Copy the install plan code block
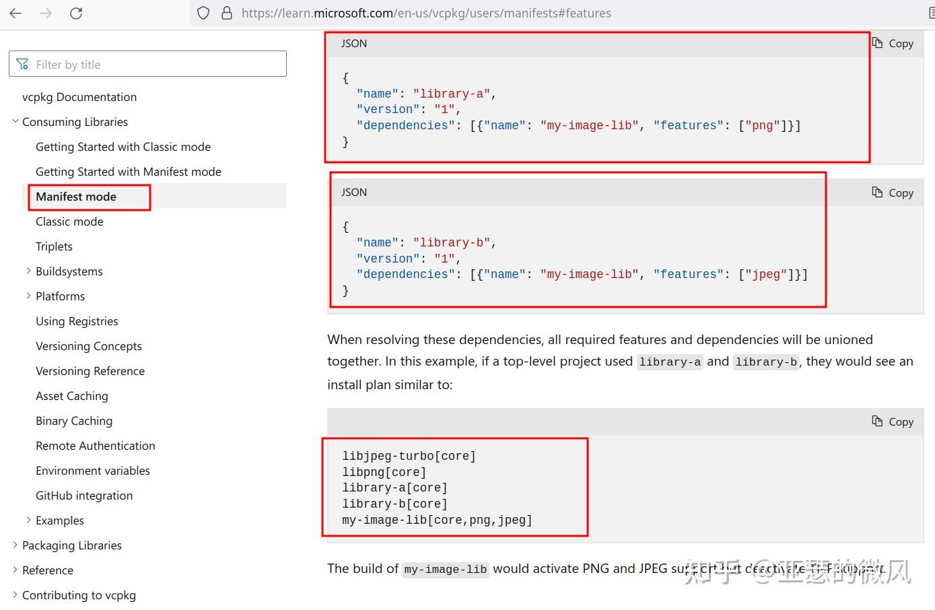 893,422
